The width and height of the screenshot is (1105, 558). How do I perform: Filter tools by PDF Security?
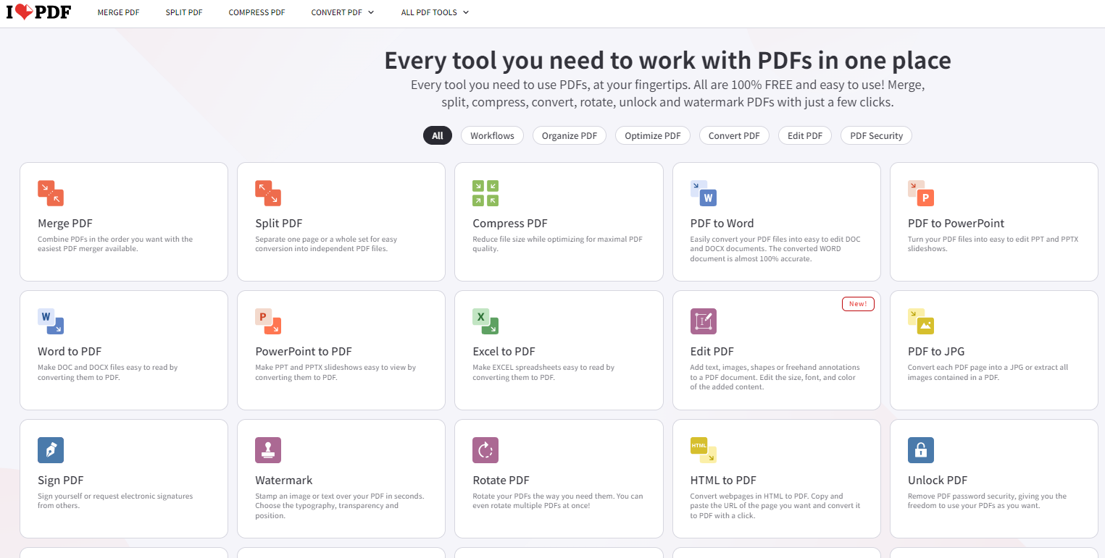(876, 135)
